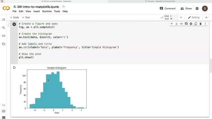
Task: Click the ax.set labels code line
Action: (x=69, y=47)
